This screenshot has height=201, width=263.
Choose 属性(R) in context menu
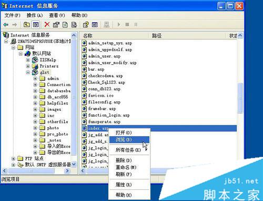click(x=129, y=185)
